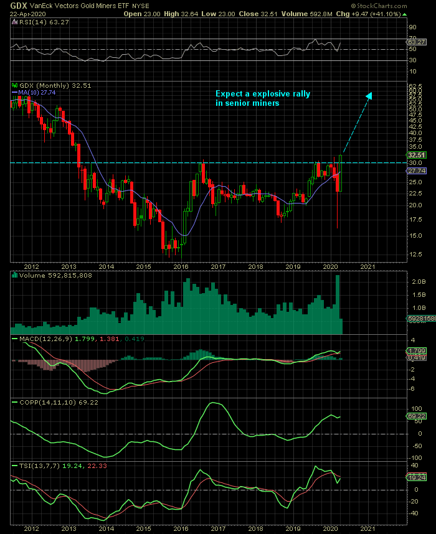Click the RSI(14) 63.27 legend text
The image size is (436, 534).
pyautogui.click(x=44, y=22)
